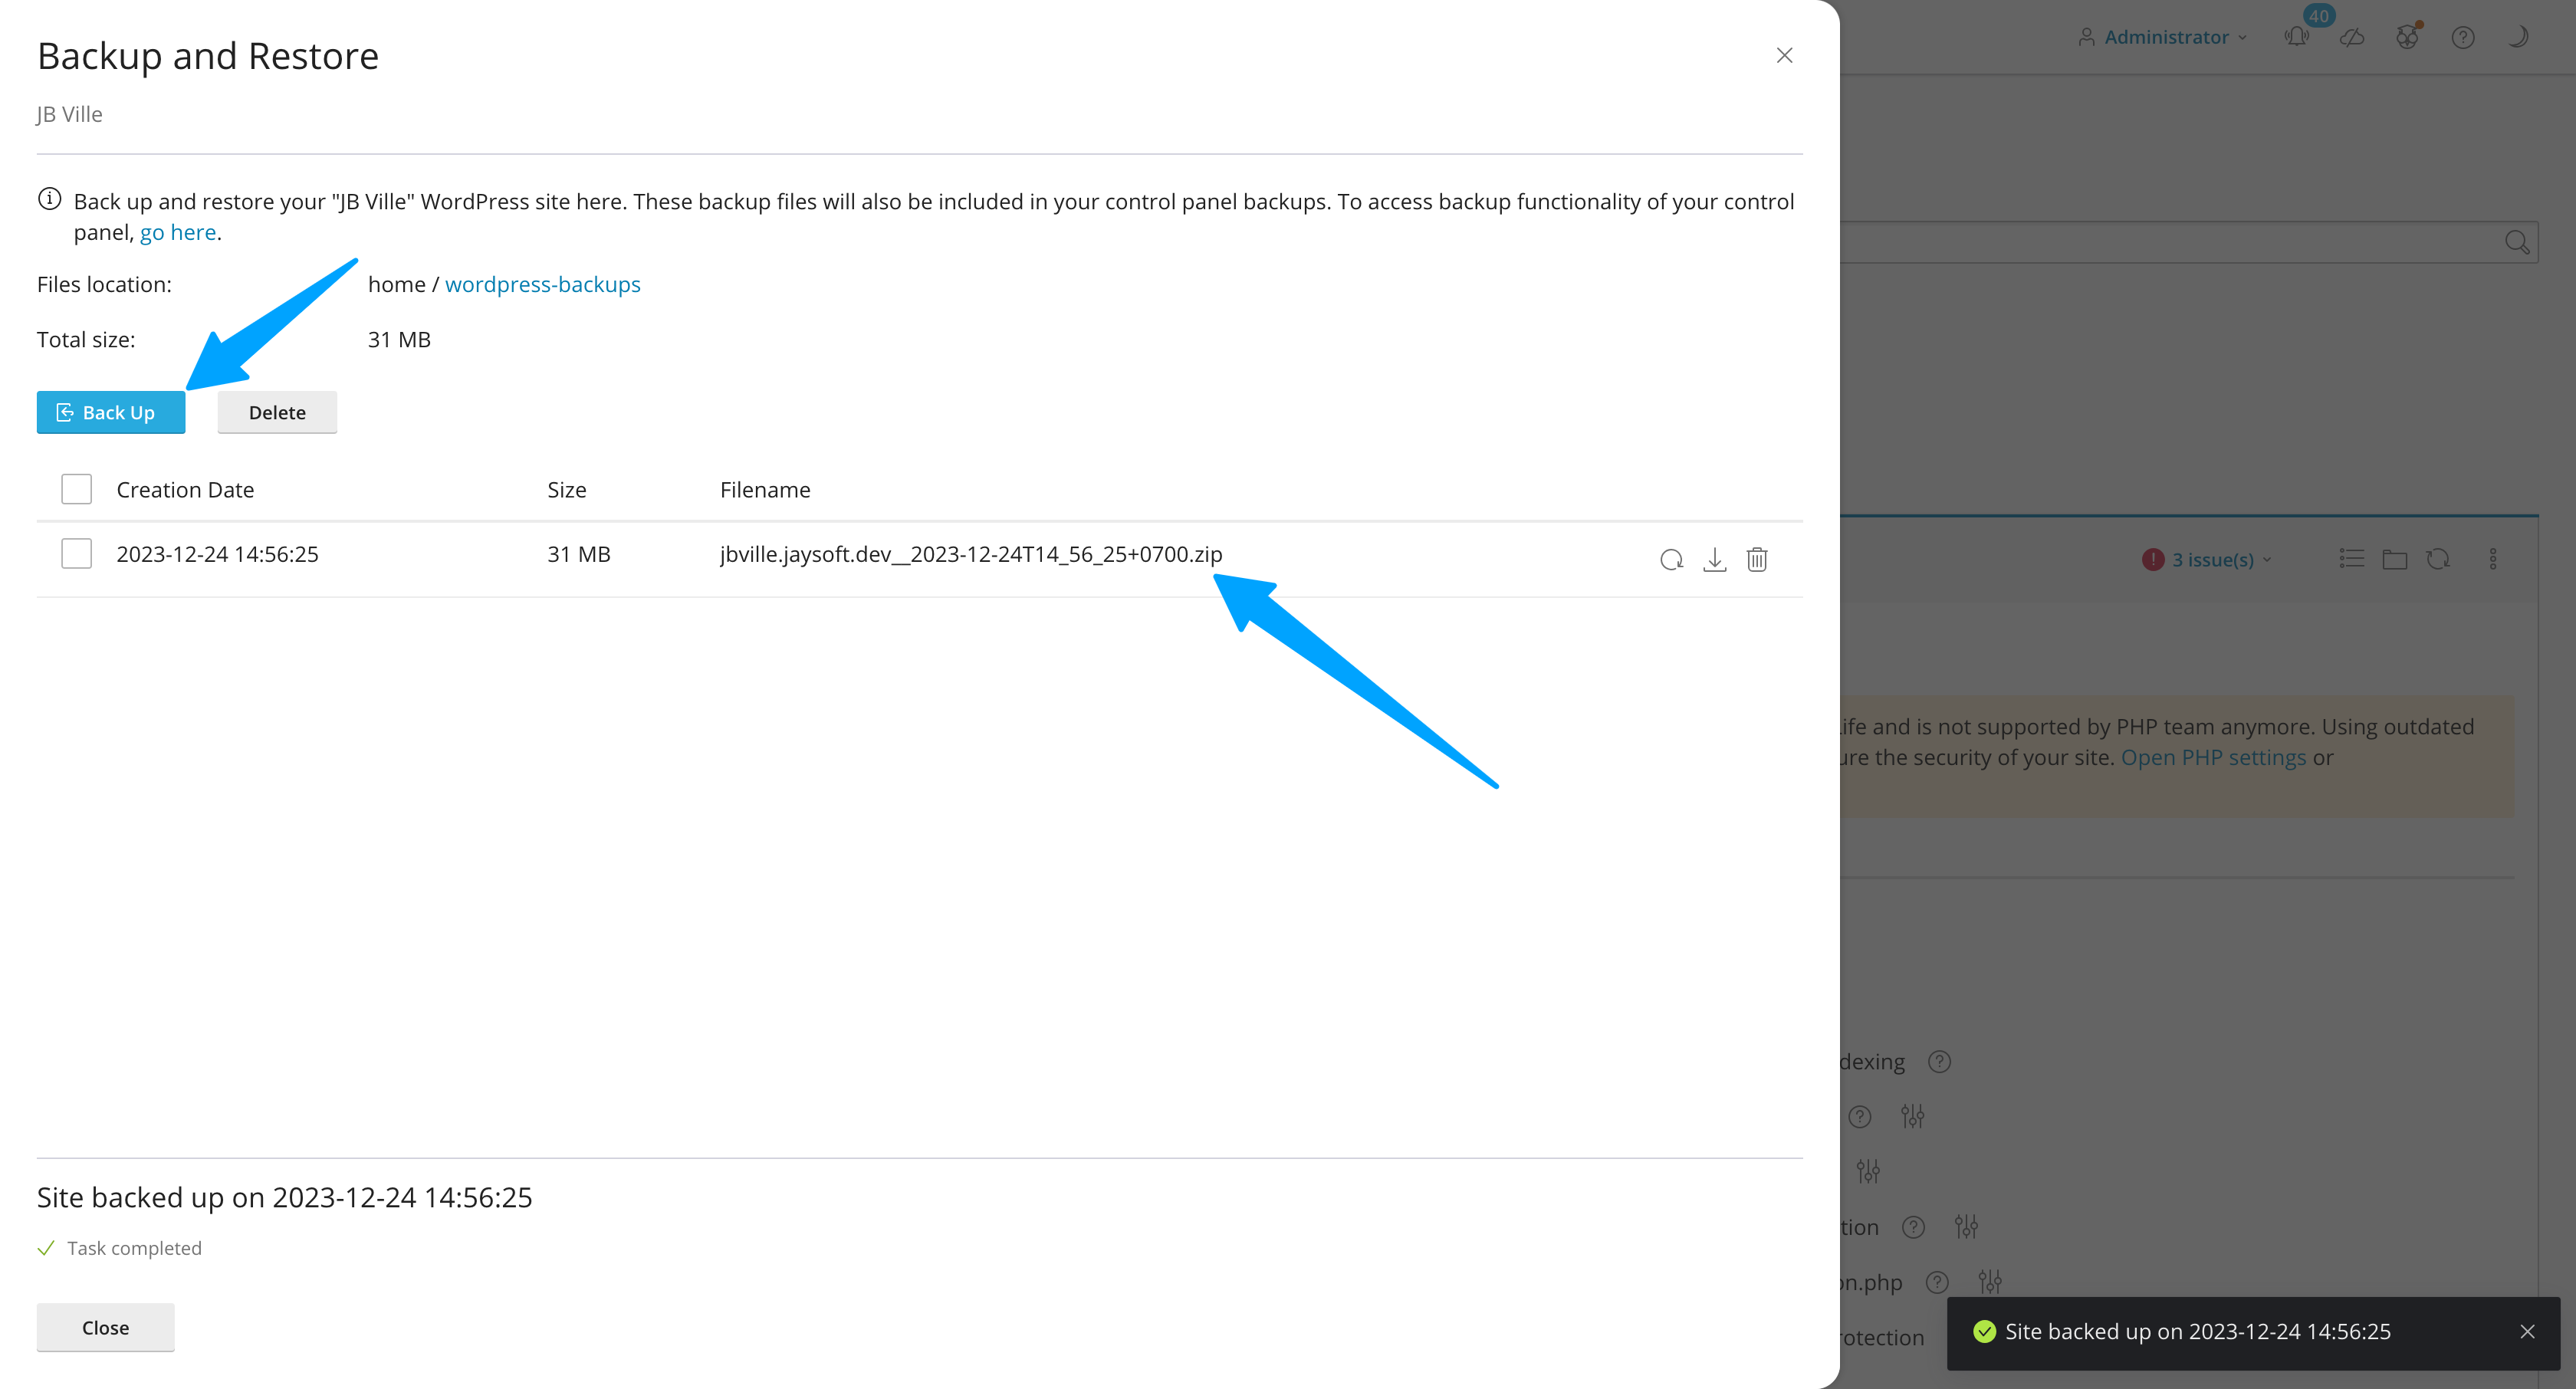This screenshot has height=1389, width=2576.
Task: Expand the Administrator account dropdown
Action: tap(2165, 37)
